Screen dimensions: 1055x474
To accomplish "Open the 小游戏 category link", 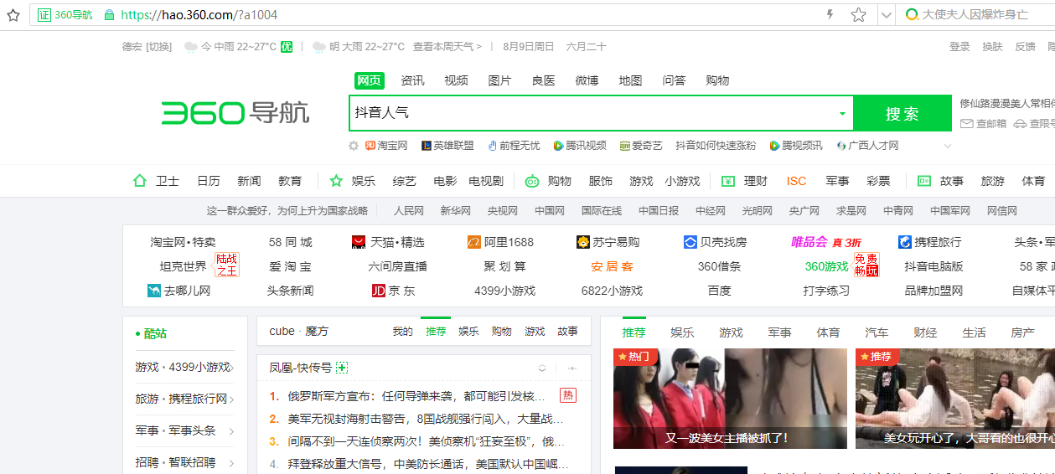I will (682, 181).
